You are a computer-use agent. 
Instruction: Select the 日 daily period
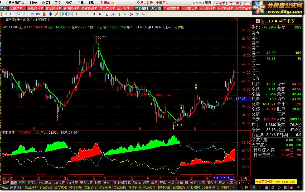107,14
